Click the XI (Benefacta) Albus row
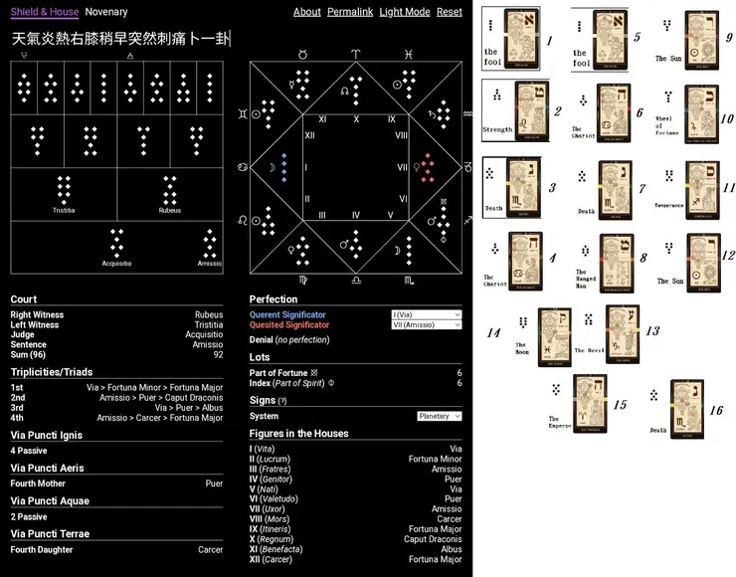 click(x=356, y=549)
